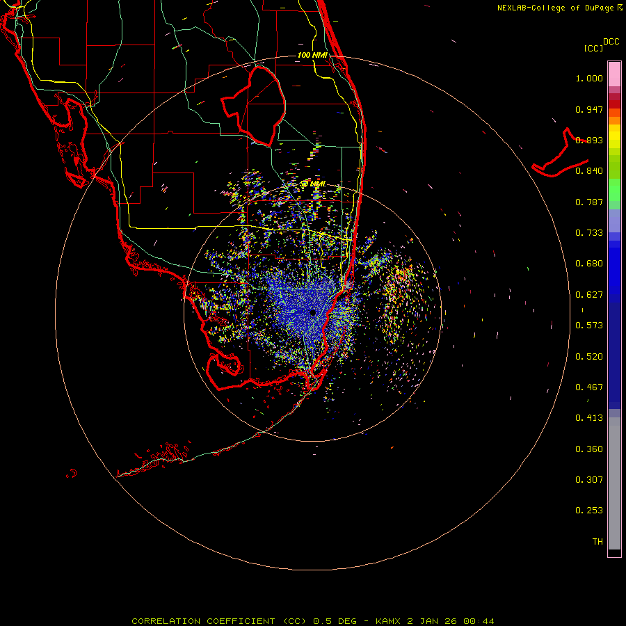The width and height of the screenshot is (626, 626).
Task: Click the TH threshold label
Action: click(x=597, y=542)
